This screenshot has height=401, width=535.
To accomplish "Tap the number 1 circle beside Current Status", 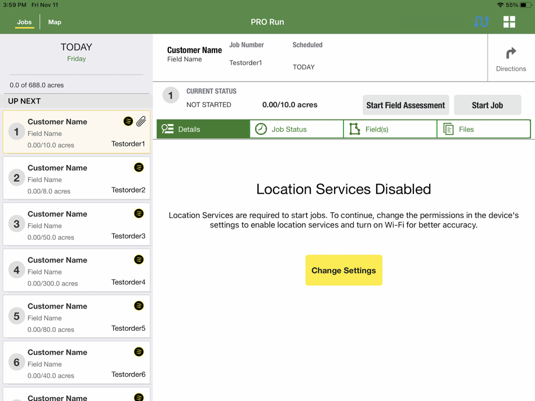I will (x=171, y=95).
